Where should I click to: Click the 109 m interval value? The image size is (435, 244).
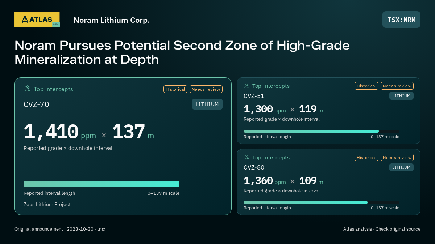click(311, 181)
